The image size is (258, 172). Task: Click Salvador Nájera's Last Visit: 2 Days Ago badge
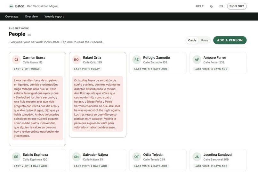click(x=91, y=166)
